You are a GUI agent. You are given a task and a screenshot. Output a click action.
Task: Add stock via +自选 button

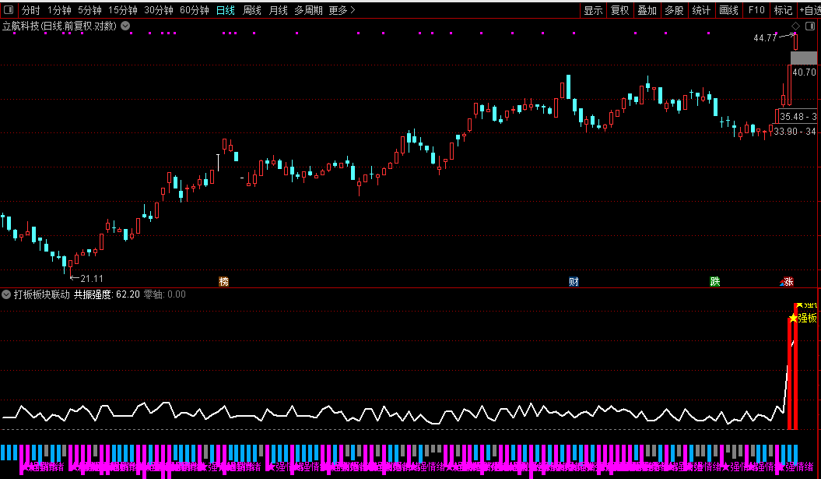coord(809,10)
